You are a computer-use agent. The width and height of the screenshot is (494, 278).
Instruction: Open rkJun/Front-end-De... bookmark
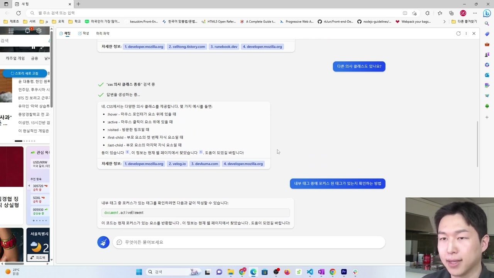pos(335,22)
